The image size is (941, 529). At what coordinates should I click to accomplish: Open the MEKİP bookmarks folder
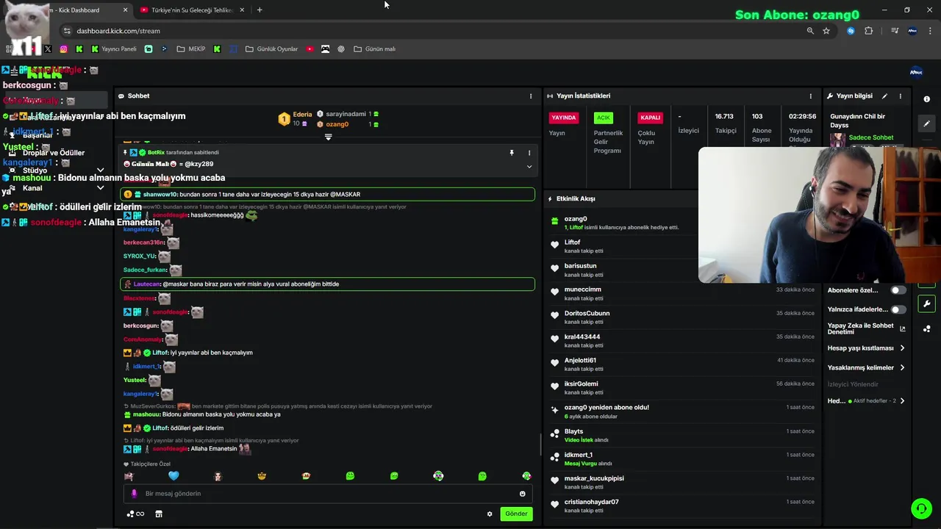(x=191, y=49)
